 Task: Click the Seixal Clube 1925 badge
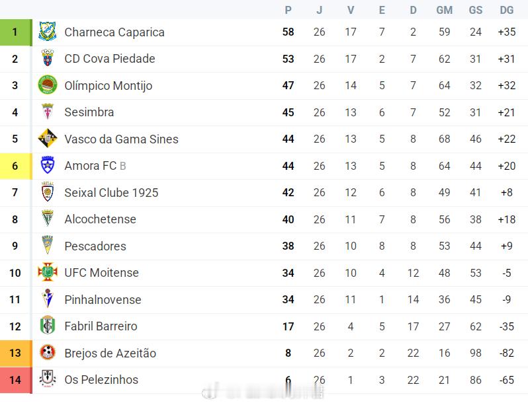click(48, 192)
